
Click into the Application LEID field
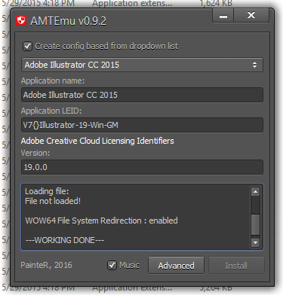coord(142,125)
